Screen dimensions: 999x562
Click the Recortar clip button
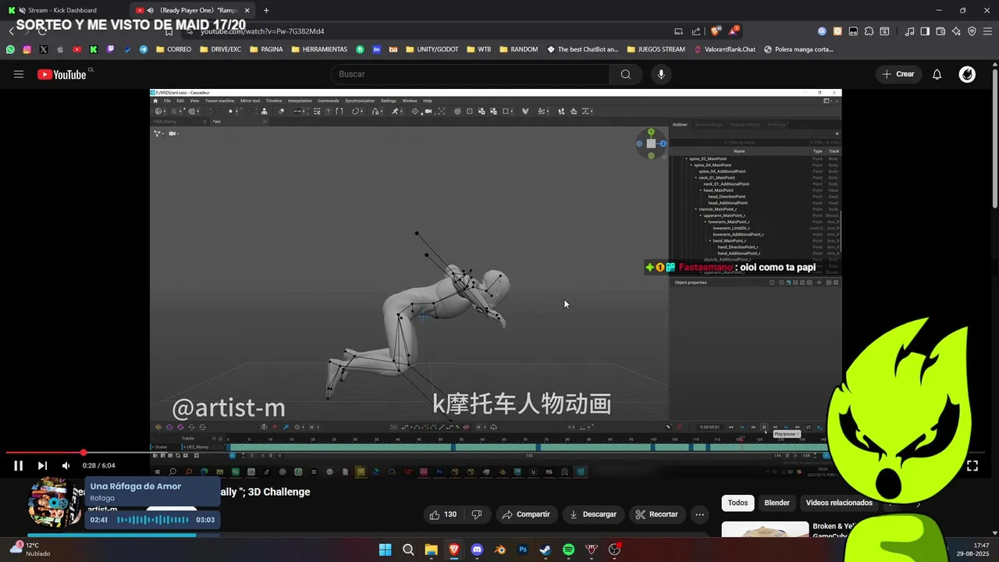pyautogui.click(x=657, y=514)
